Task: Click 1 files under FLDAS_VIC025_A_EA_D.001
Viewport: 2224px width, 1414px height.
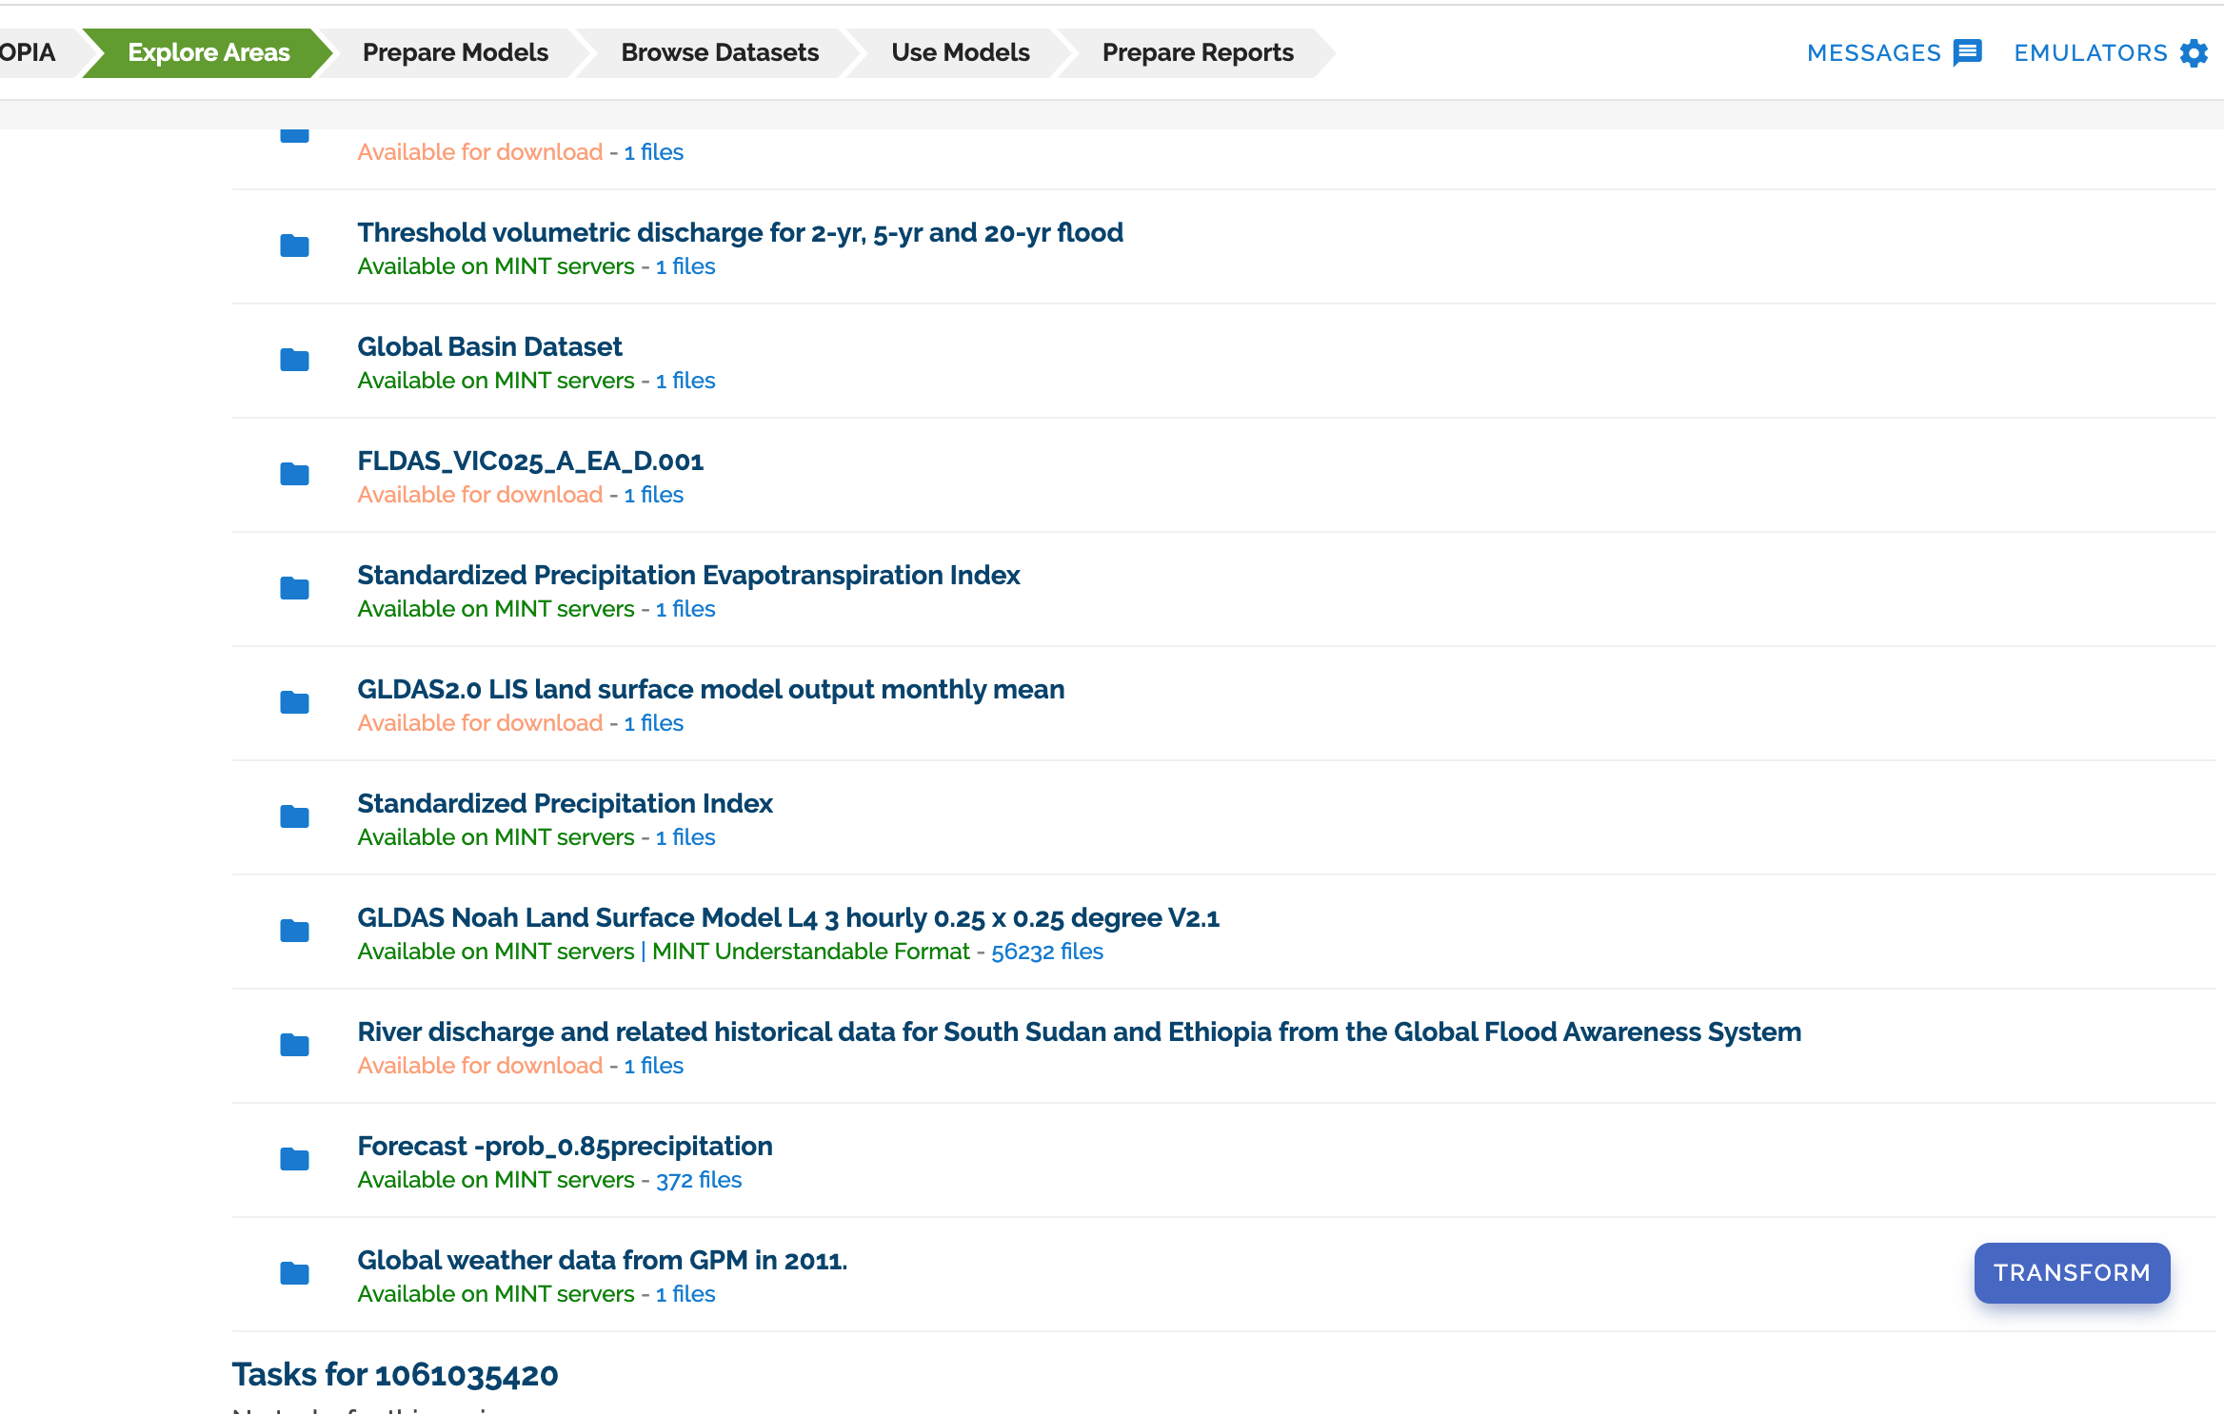Action: (x=654, y=495)
